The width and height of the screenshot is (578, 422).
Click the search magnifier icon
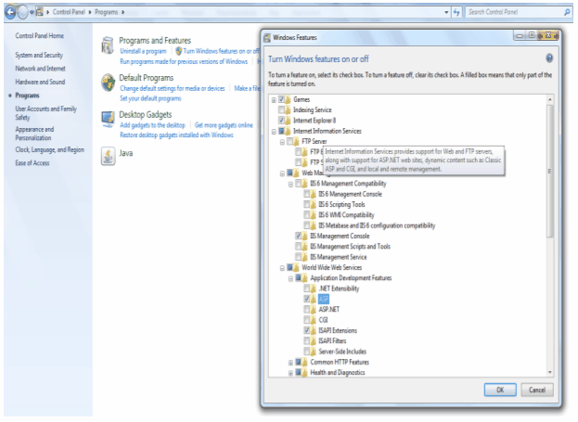[567, 12]
